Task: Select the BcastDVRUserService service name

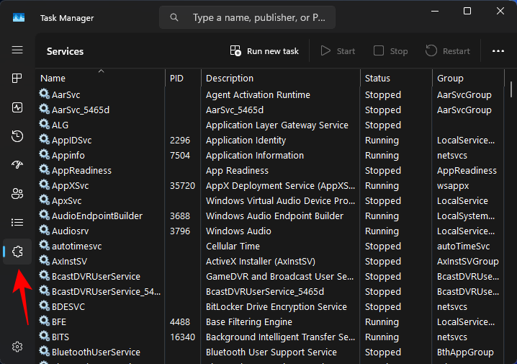Action: click(x=96, y=277)
